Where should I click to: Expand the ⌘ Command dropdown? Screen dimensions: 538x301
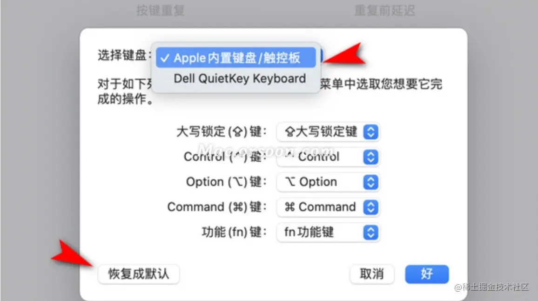click(x=328, y=207)
